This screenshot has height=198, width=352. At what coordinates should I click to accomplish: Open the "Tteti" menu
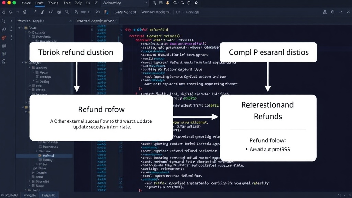67,3
